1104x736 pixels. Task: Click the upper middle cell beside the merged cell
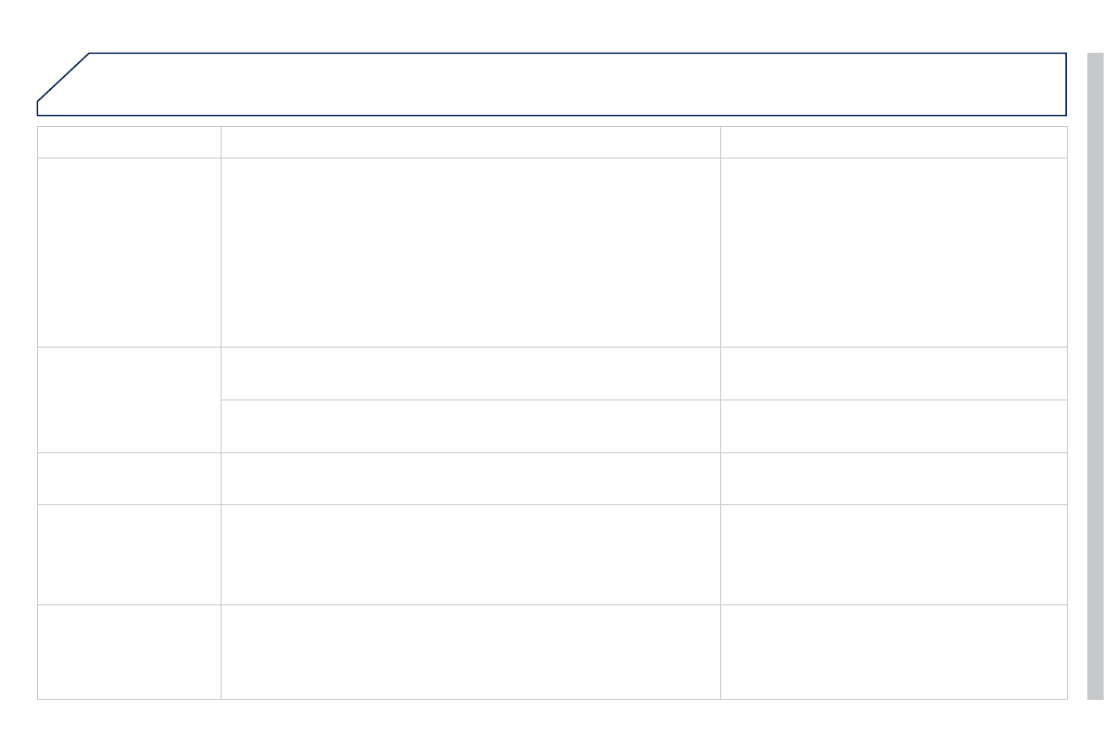tap(470, 374)
